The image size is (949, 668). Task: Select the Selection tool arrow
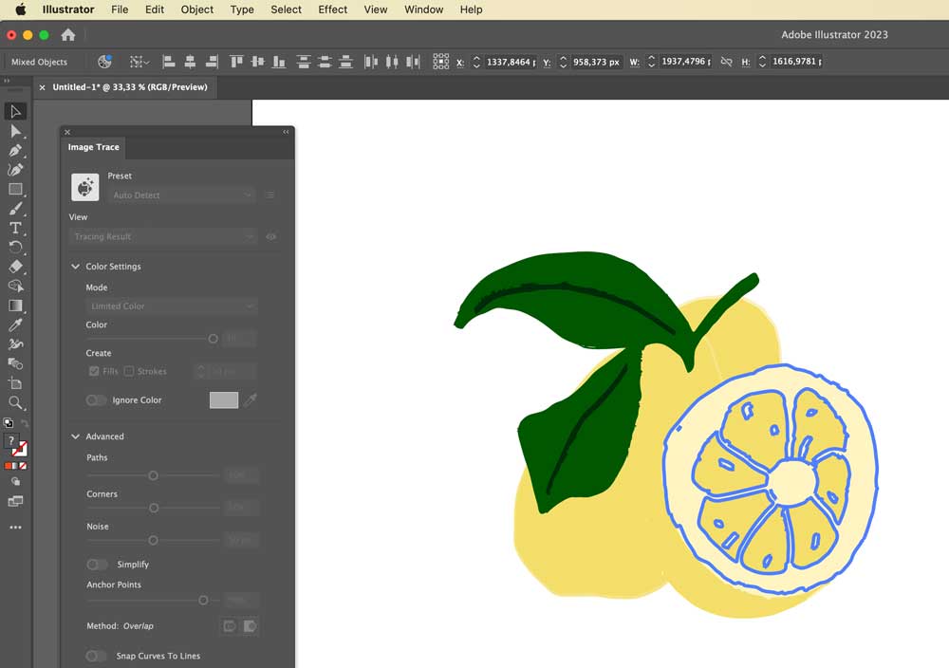16,111
